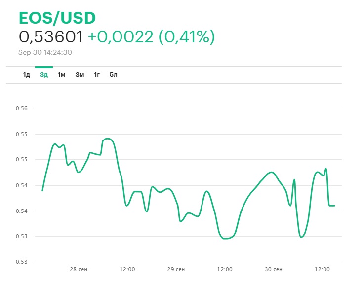The image size is (364, 281).
Task: Open the 1м monthly range tab
Action: pos(61,75)
